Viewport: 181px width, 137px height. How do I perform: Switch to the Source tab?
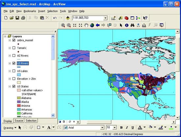pos(19,121)
